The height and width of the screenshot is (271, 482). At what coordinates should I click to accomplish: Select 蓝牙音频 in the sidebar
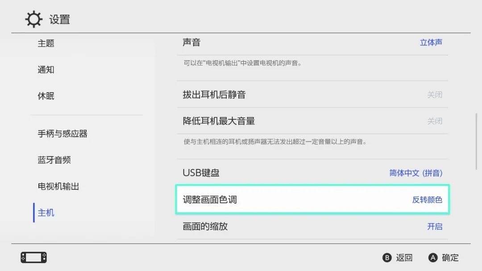point(54,160)
